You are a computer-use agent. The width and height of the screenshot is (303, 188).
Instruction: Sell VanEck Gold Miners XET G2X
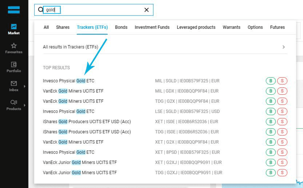click(282, 142)
